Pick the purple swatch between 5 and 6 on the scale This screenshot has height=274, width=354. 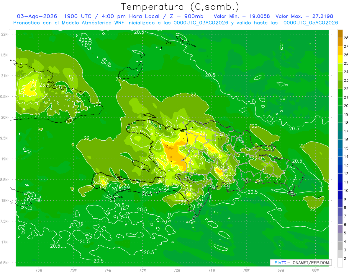(340, 229)
